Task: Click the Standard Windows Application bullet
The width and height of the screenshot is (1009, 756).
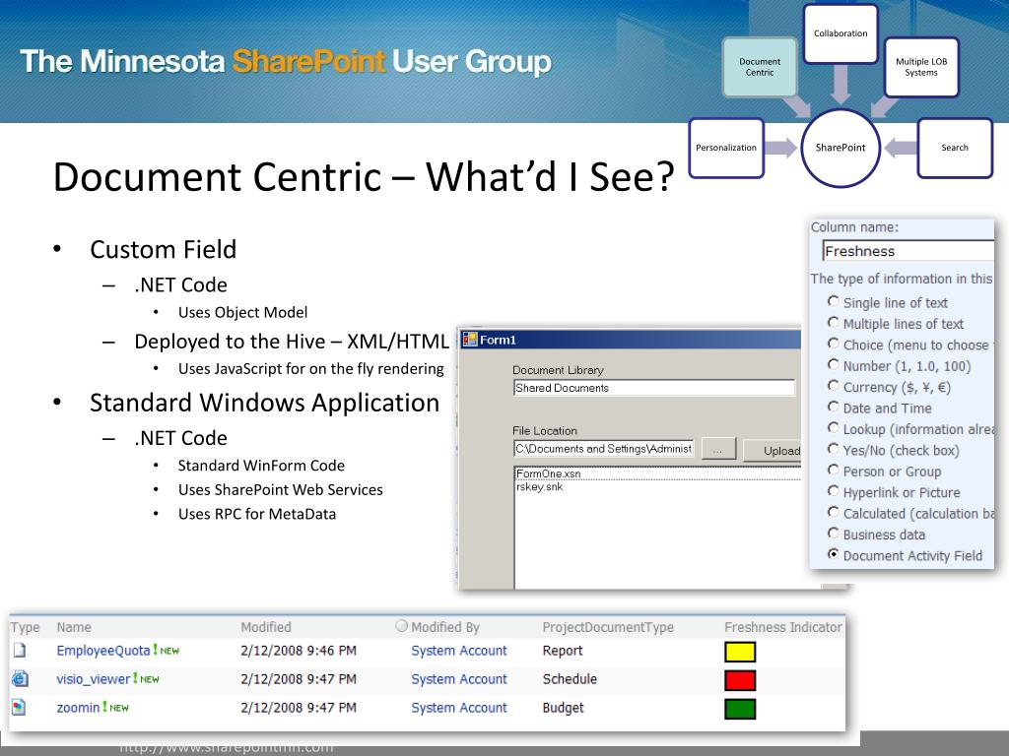Action: click(264, 403)
